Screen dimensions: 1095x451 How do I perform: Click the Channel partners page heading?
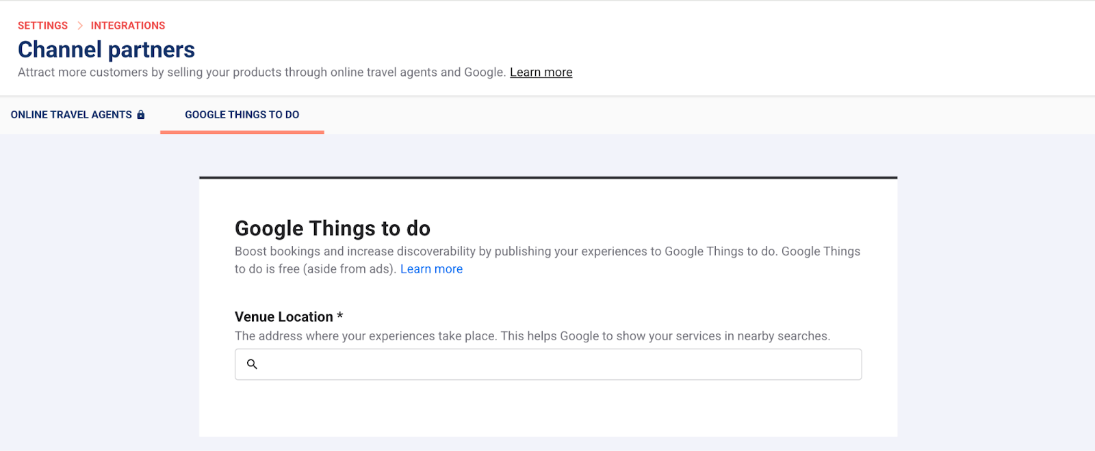(x=106, y=50)
